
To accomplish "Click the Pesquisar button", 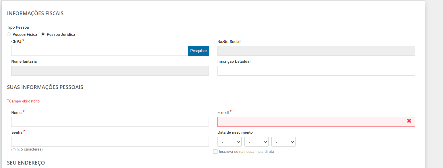I will (x=199, y=51).
